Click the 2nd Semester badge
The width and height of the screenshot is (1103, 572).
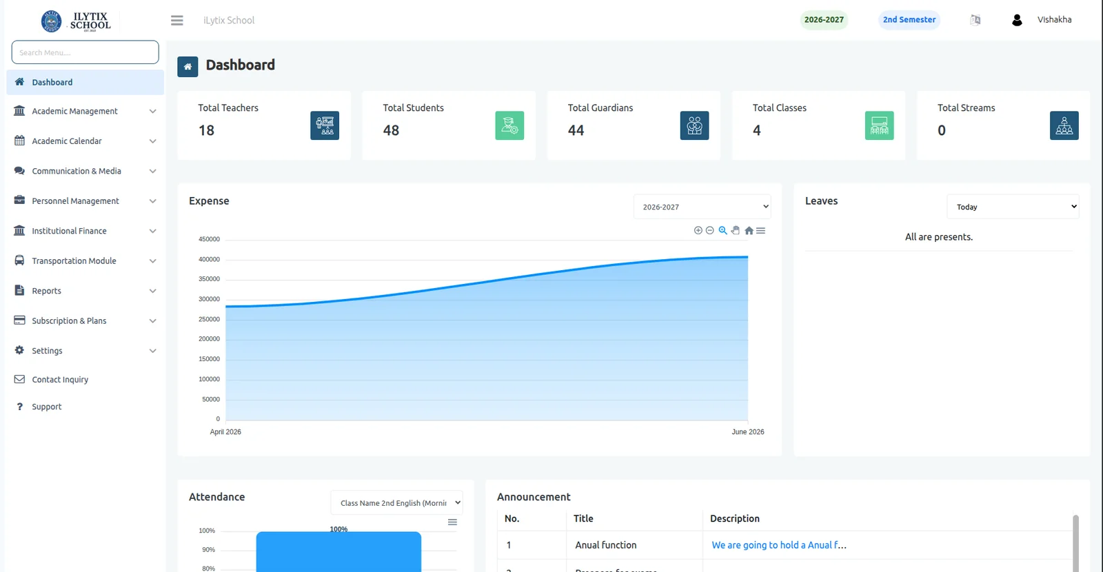coord(909,20)
